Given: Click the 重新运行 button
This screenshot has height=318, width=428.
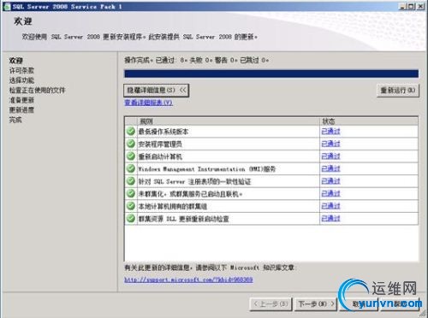Looking at the screenshot, I should tap(398, 91).
